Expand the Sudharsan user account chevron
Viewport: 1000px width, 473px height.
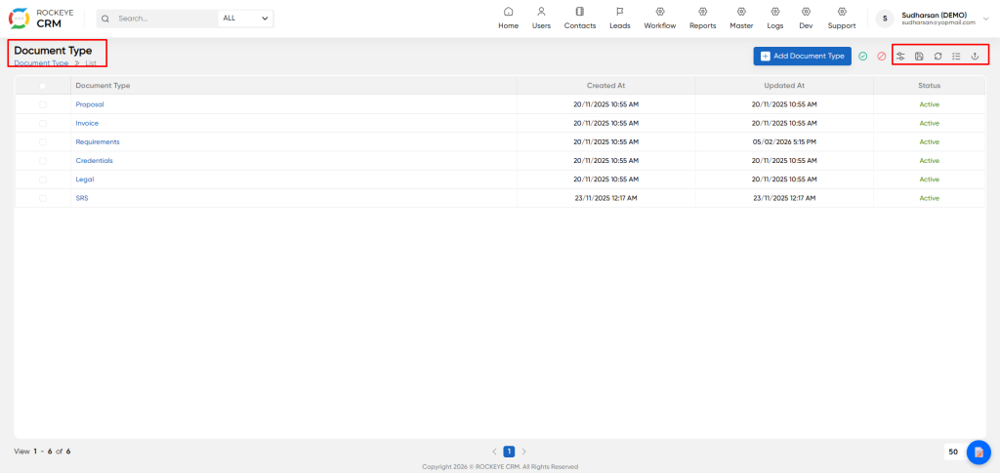click(x=986, y=19)
